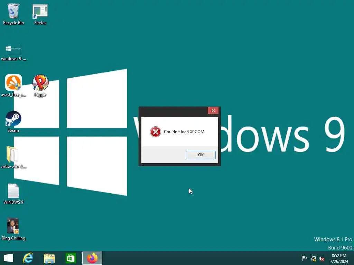Click OK in the XPCOM error dialog
This screenshot has width=354, height=265.
pos(201,155)
